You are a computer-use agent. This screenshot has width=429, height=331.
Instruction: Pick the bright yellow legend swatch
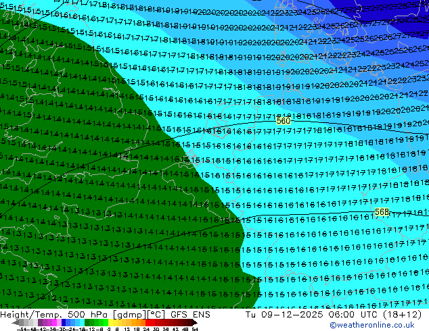click(x=110, y=322)
